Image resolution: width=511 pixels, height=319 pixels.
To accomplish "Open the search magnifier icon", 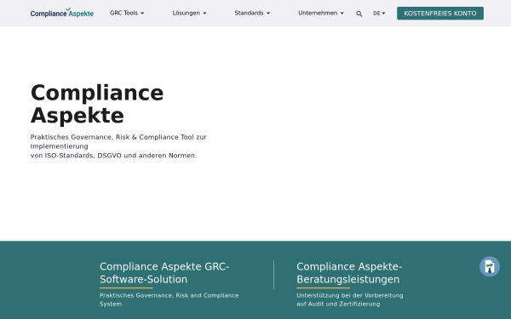I will click(x=359, y=14).
